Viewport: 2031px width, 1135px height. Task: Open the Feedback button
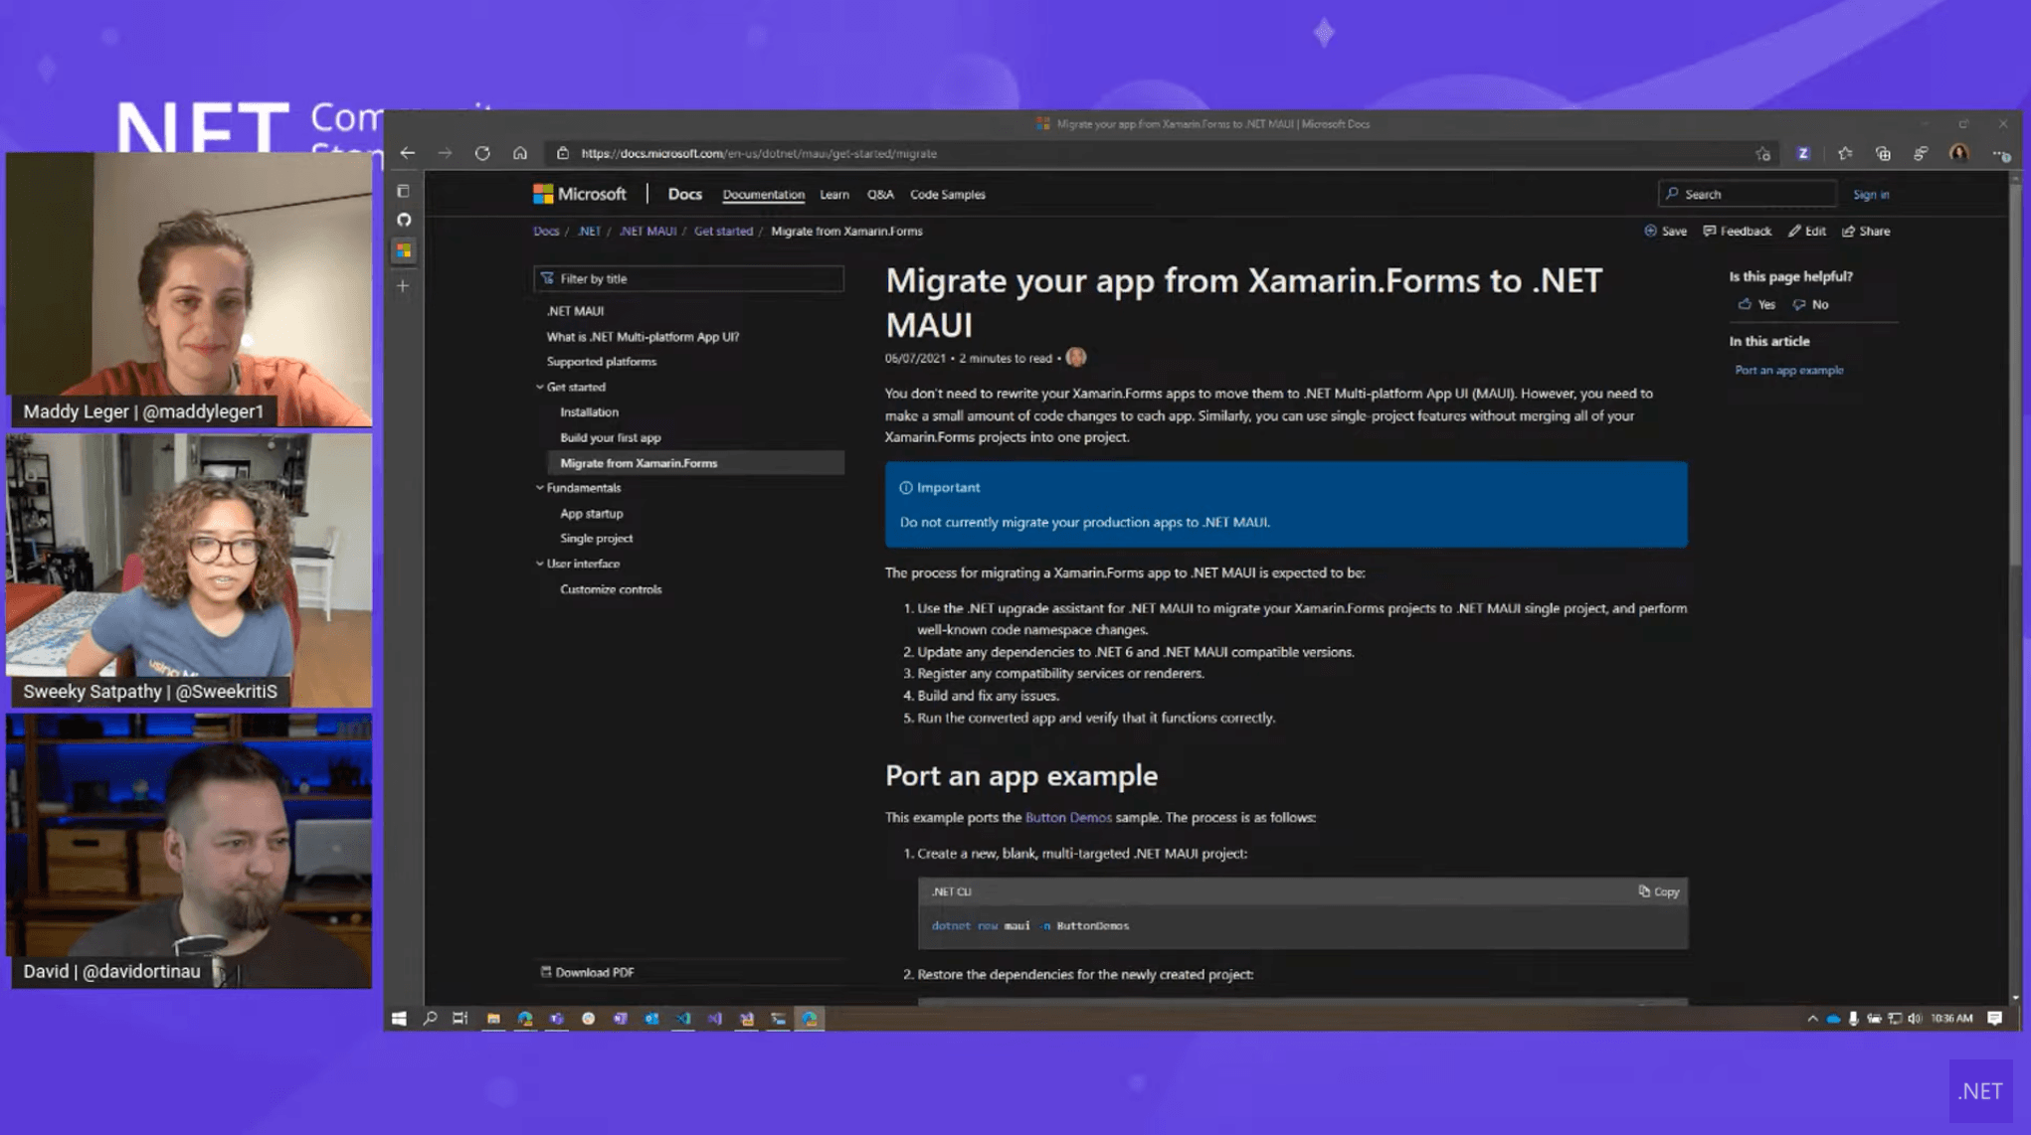click(x=1737, y=232)
